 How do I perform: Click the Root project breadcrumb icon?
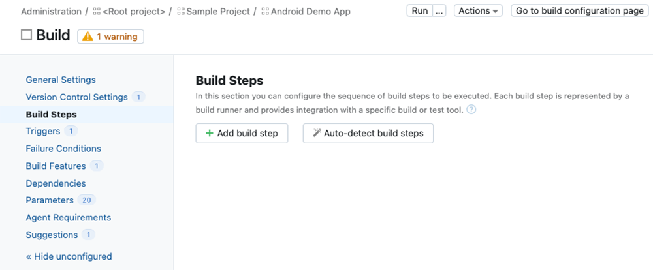point(97,12)
